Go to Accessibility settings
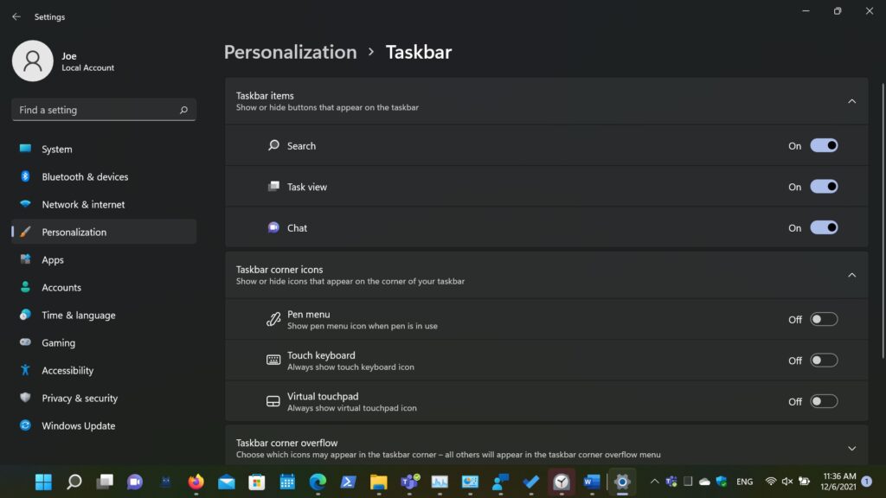 click(67, 371)
